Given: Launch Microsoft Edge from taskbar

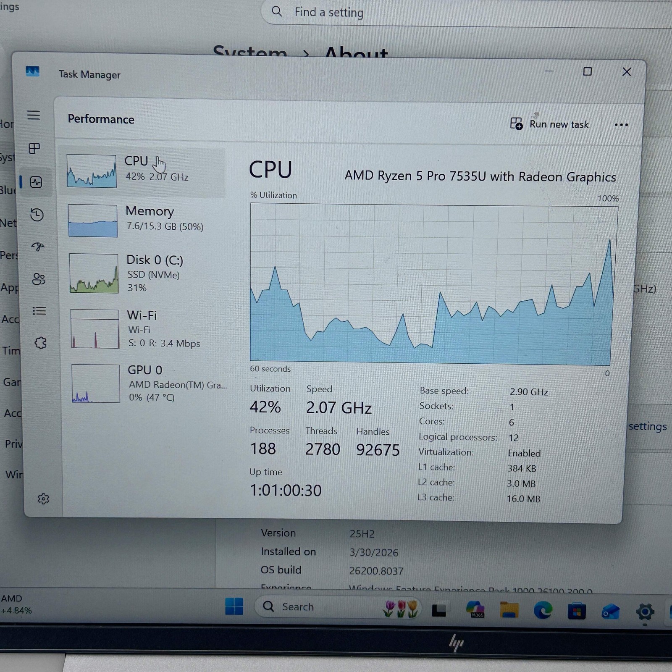Looking at the screenshot, I should coord(543,610).
